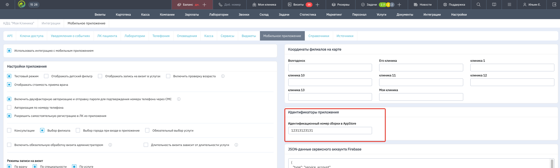Switch to the ЛК пациента tab
This screenshot has width=560, height=168.
[107, 36]
